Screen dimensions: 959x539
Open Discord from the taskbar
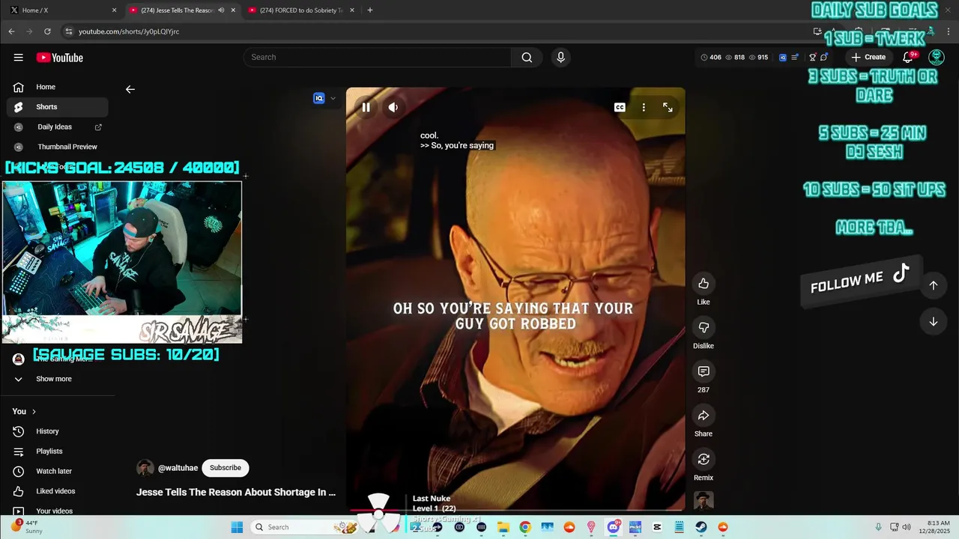pyautogui.click(x=614, y=527)
